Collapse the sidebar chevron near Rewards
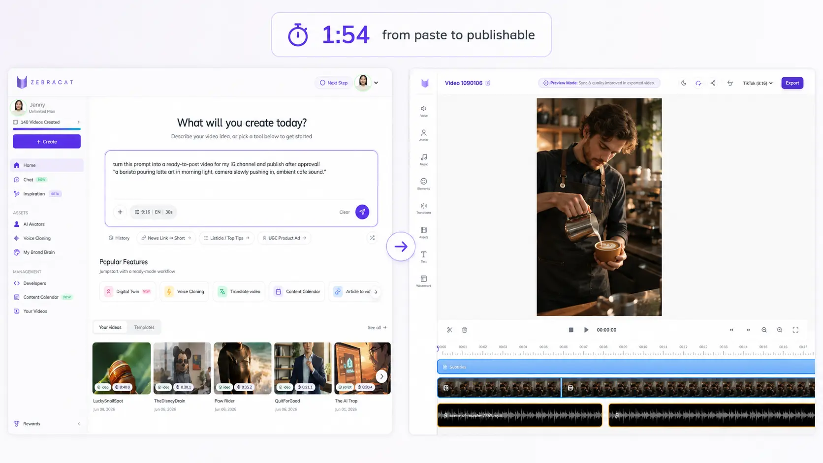Screen dimensions: 823x463 (79, 424)
